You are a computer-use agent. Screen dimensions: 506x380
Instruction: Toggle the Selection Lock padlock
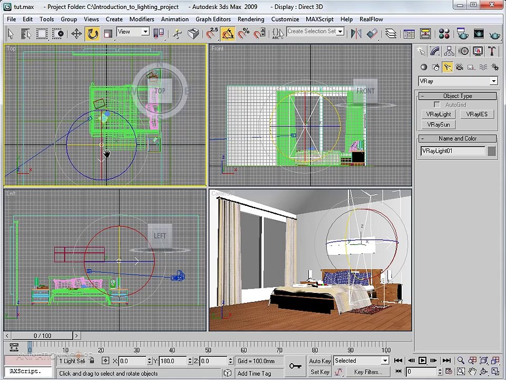[92, 360]
